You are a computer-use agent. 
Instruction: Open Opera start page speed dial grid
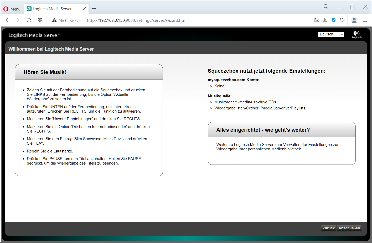[40, 20]
